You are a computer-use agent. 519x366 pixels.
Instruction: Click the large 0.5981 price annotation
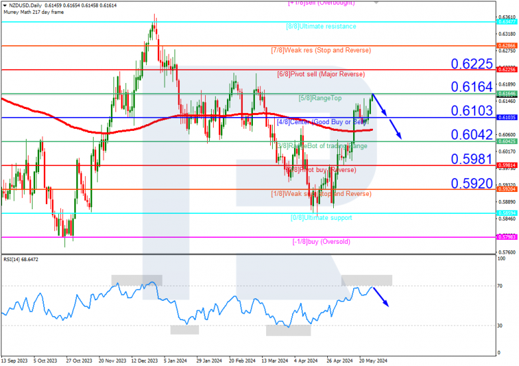[472, 159]
